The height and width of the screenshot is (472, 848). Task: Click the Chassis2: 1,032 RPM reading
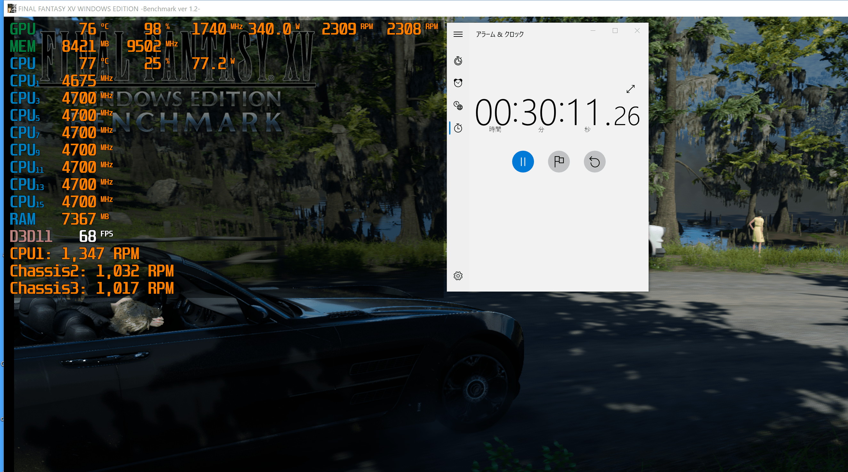(92, 271)
